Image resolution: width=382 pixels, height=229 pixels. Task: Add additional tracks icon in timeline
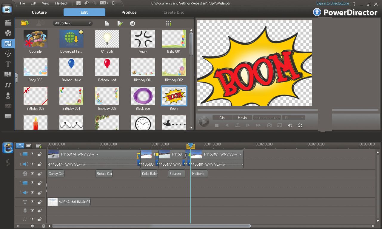click(39, 146)
